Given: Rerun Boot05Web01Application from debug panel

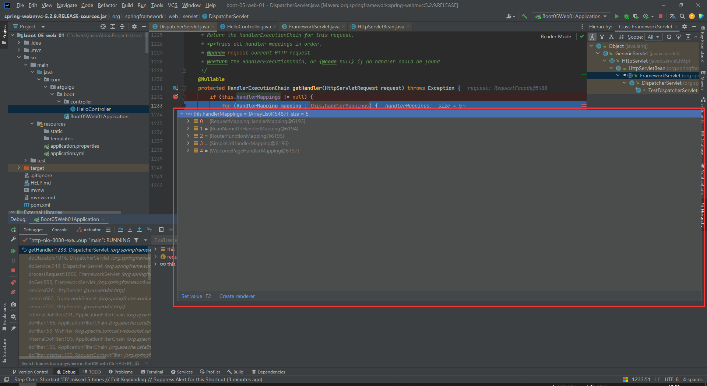Looking at the screenshot, I should pyautogui.click(x=13, y=229).
